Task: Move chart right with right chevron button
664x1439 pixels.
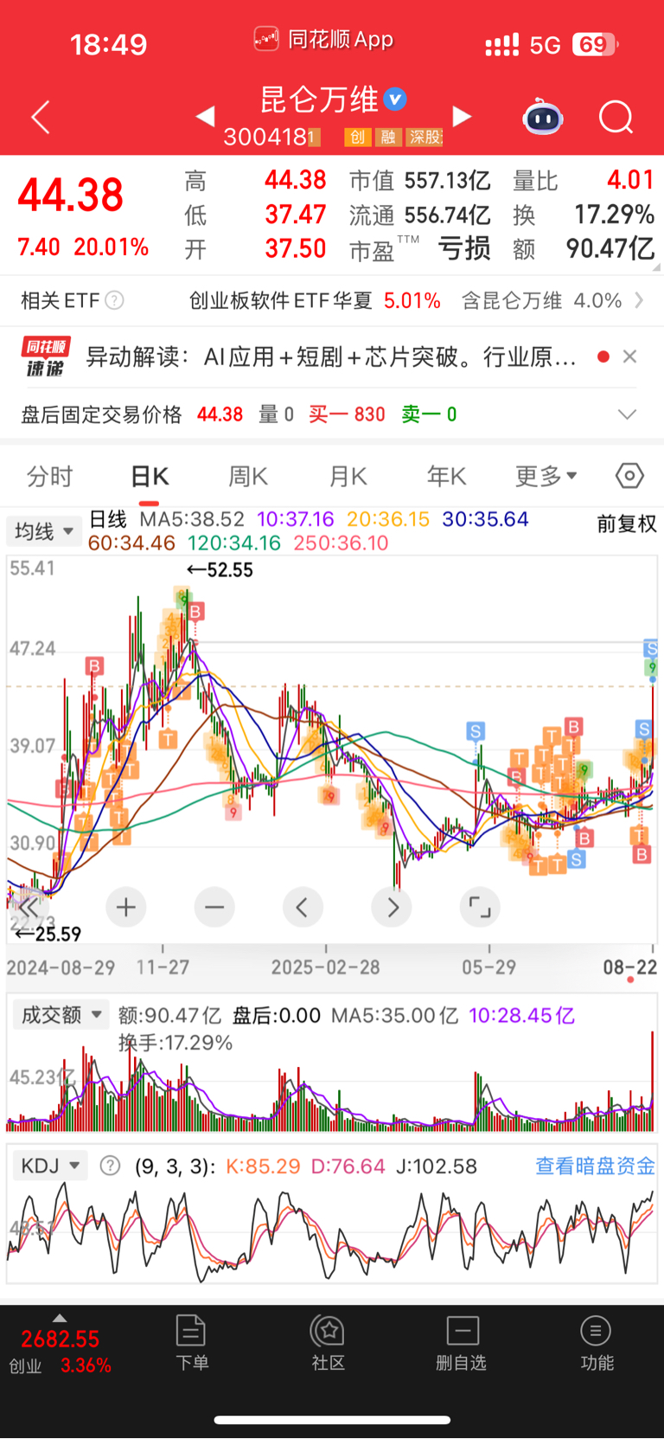Action: point(392,907)
